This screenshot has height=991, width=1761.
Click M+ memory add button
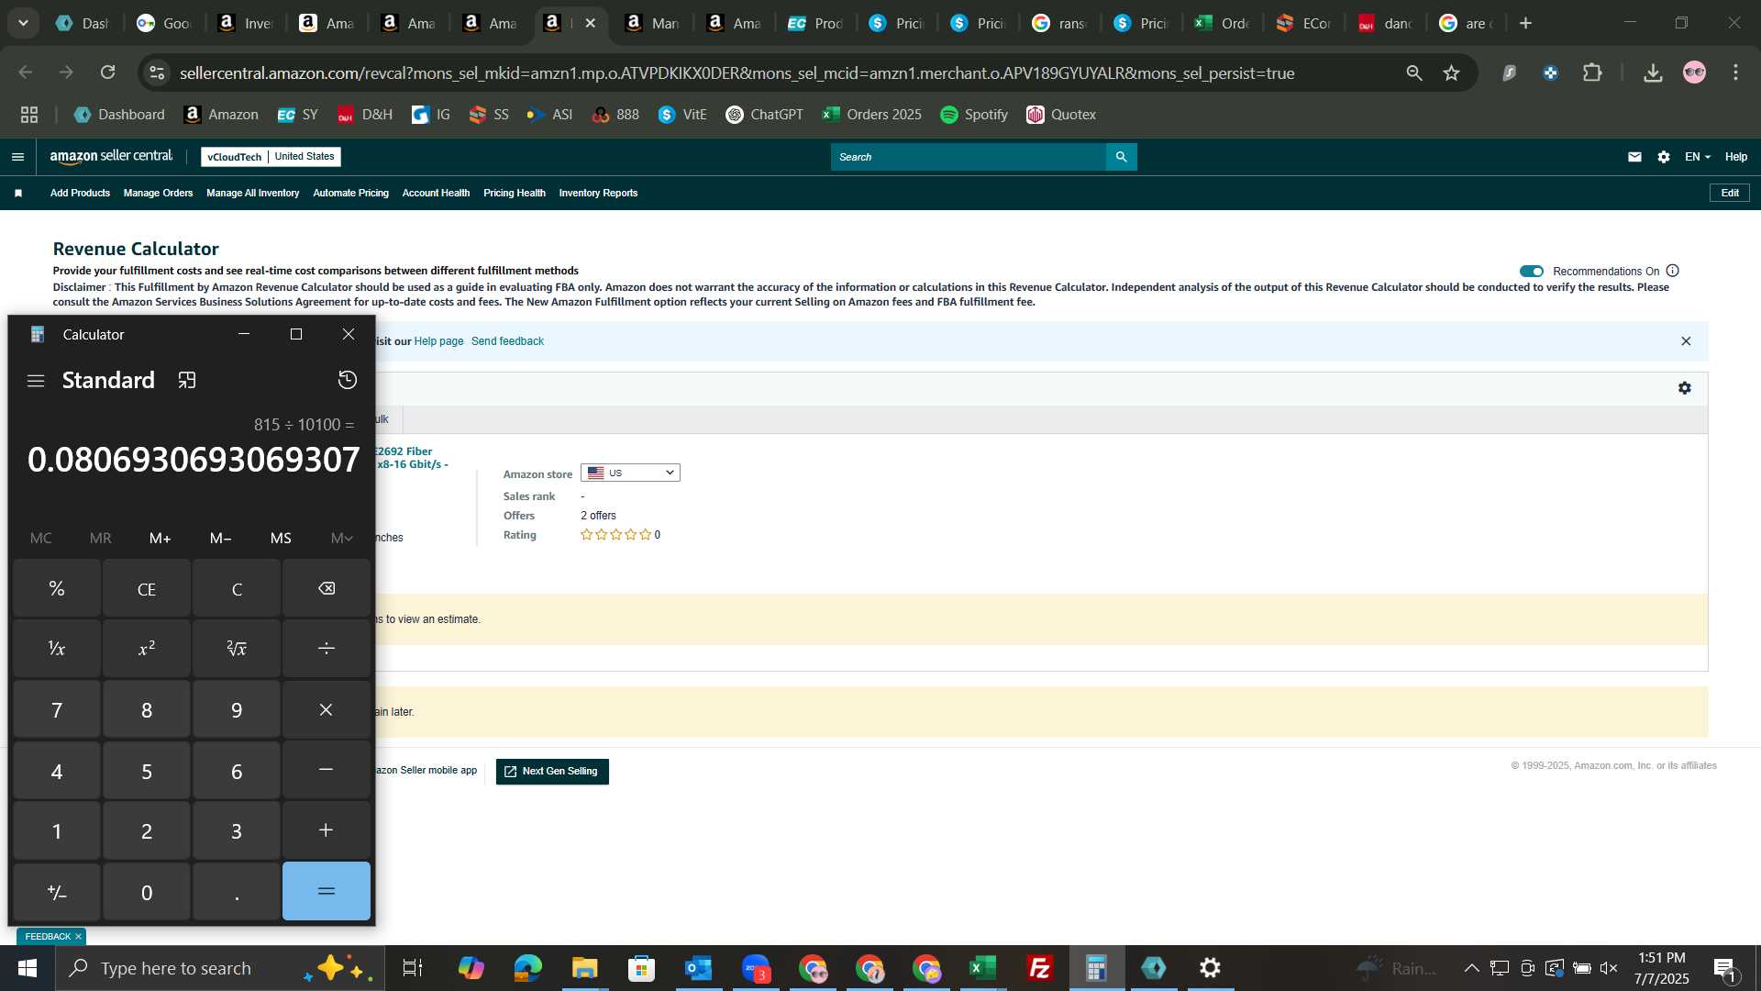click(x=161, y=538)
